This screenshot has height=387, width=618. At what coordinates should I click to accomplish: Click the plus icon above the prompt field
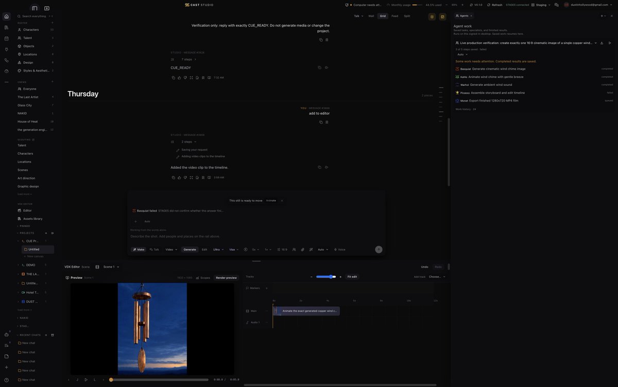tap(135, 221)
